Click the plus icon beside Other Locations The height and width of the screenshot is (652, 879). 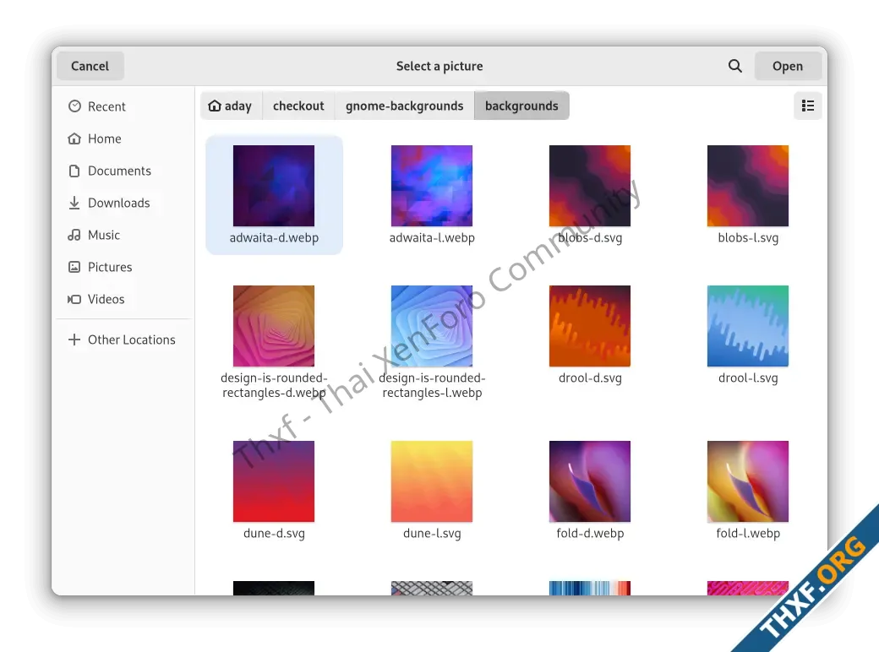(74, 340)
